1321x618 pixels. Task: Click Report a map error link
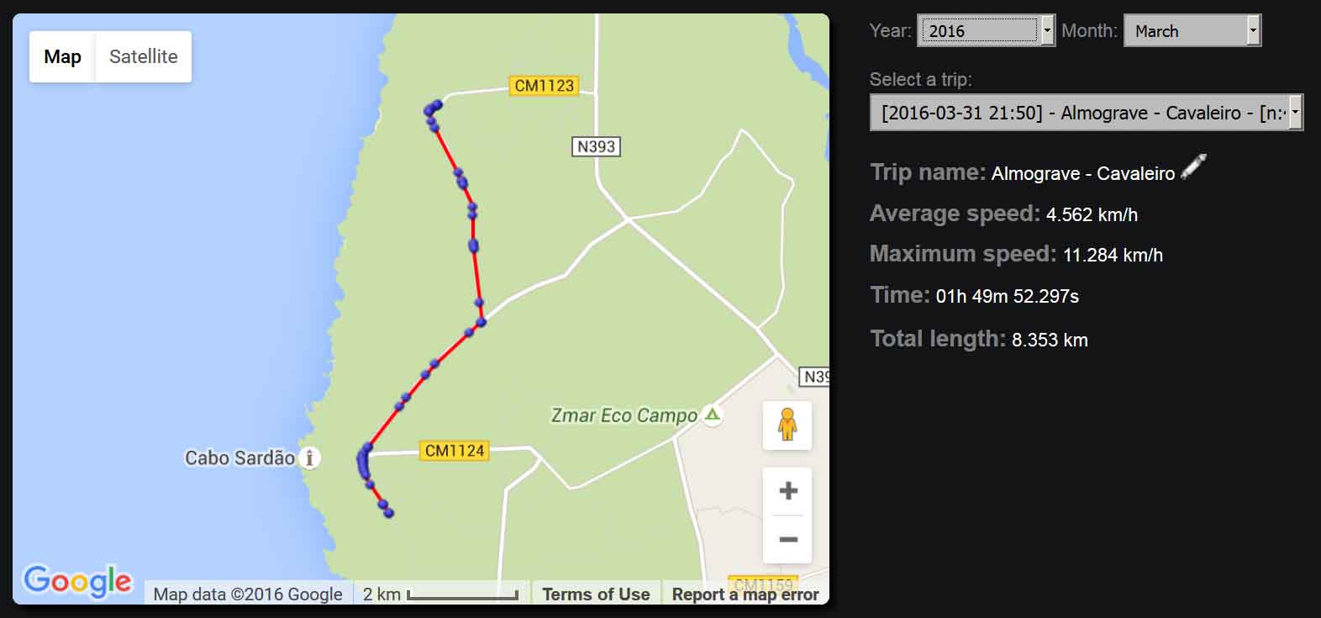pos(745,594)
